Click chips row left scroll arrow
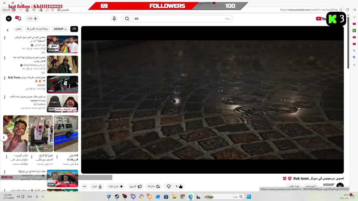 coord(8,30)
